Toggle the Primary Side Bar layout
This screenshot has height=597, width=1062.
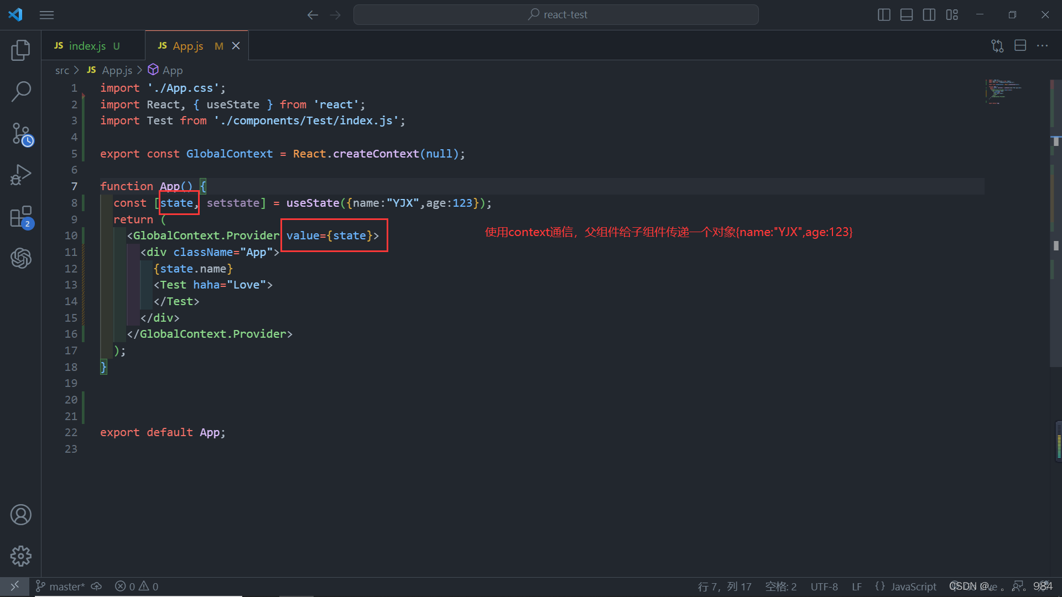[884, 15]
